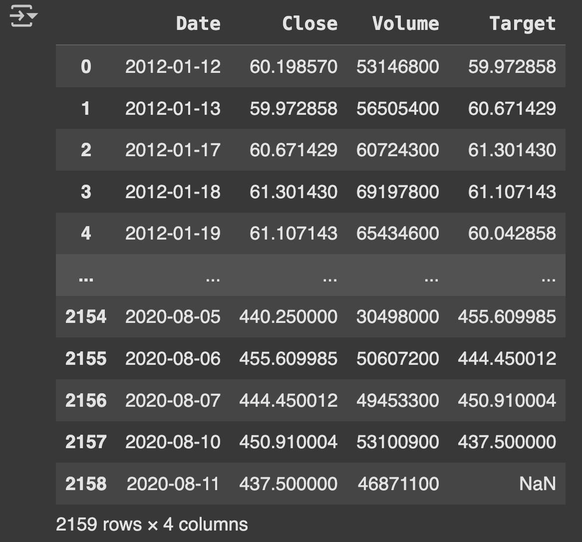This screenshot has height=542, width=582.
Task: Click row index 2156
Action: pos(86,400)
